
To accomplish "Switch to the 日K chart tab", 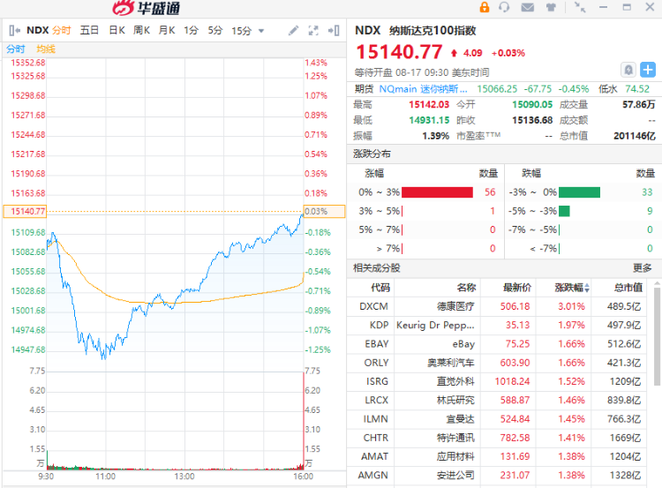I will pos(117,30).
